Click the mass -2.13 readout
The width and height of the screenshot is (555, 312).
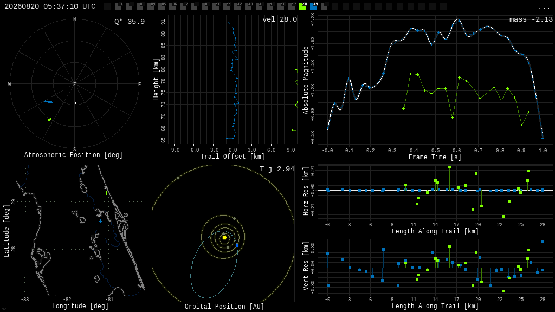click(x=531, y=19)
